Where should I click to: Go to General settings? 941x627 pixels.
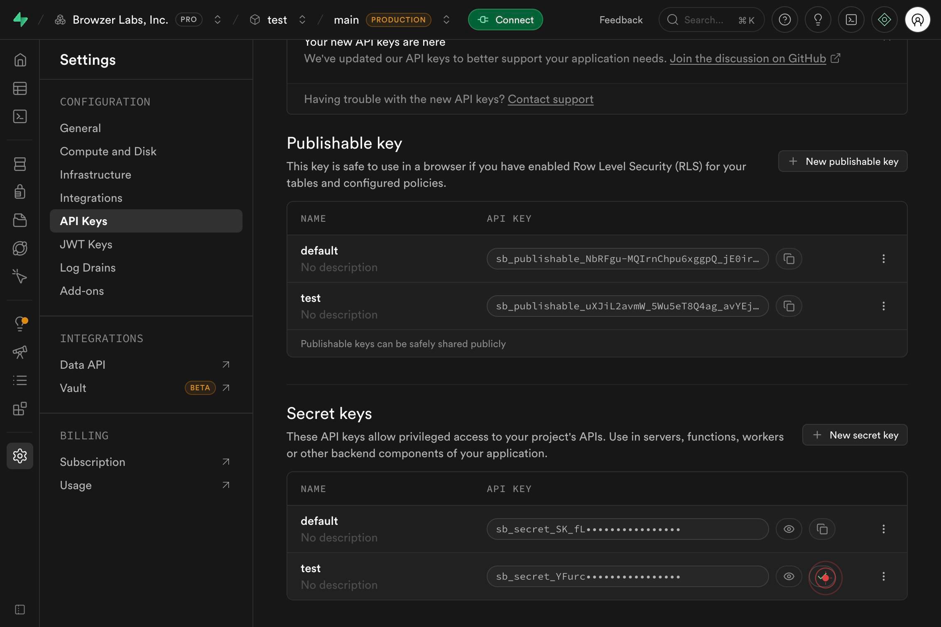(146, 128)
